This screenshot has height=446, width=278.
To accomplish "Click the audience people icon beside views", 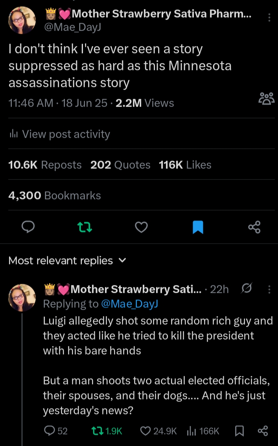I will coord(266,98).
